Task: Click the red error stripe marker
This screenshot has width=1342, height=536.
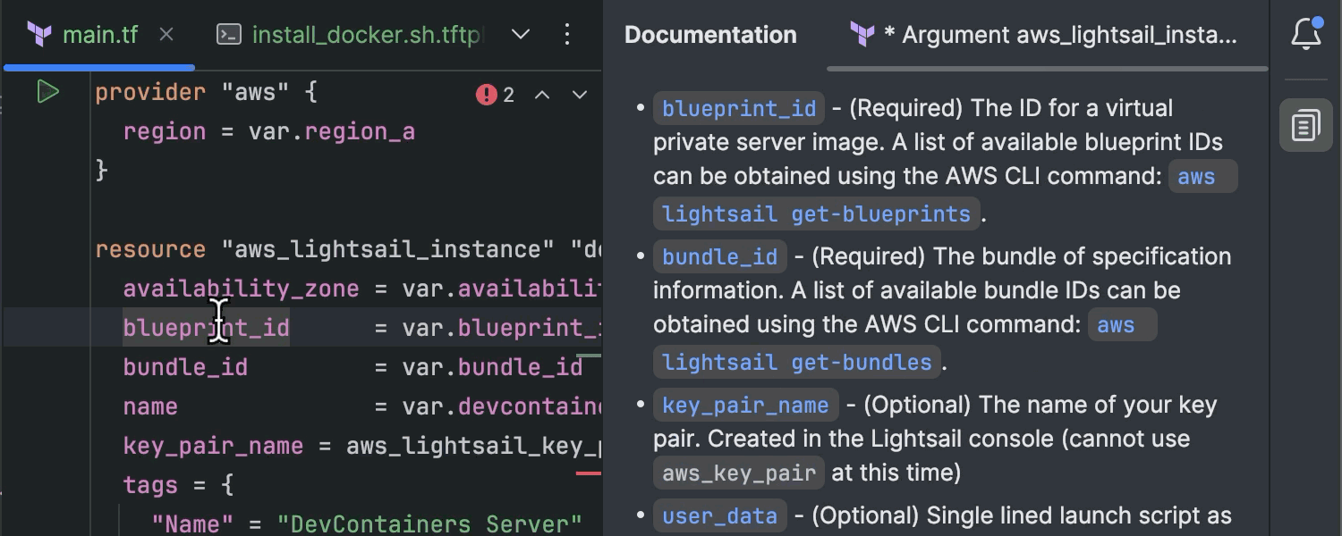Action: (588, 473)
